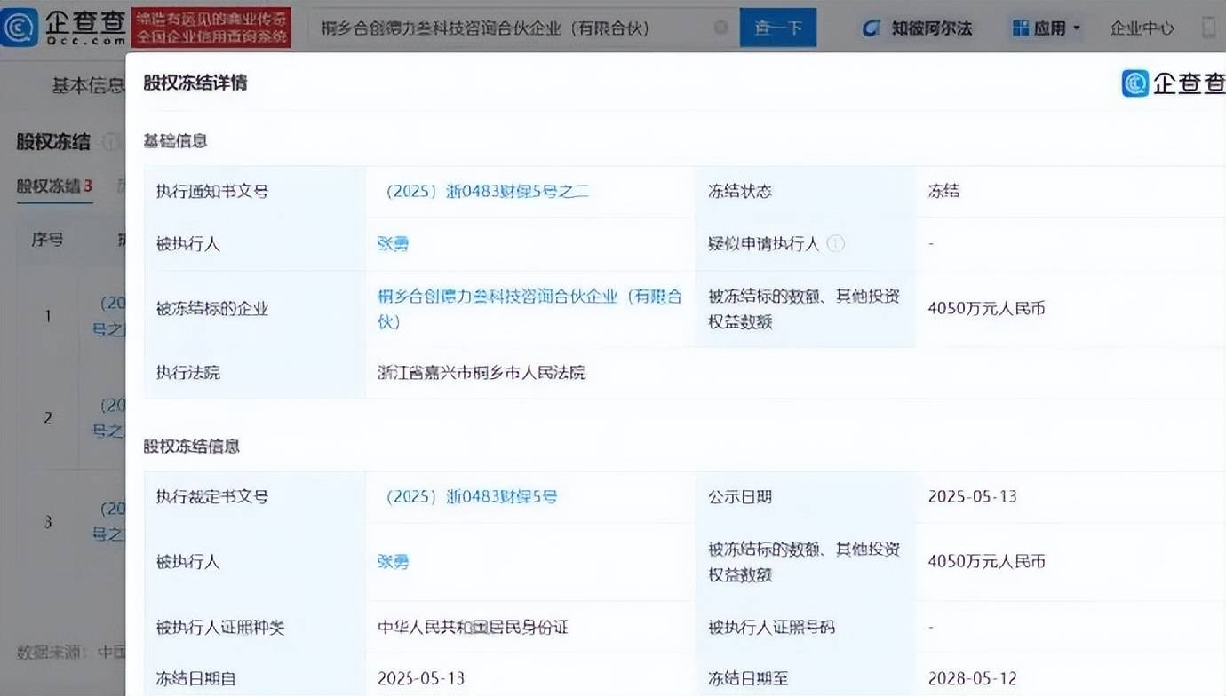
Task: Click 张勇 link in 股权冻结信息 section
Action: tap(393, 562)
